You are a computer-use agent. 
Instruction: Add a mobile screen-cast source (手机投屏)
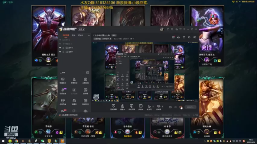[131, 107]
